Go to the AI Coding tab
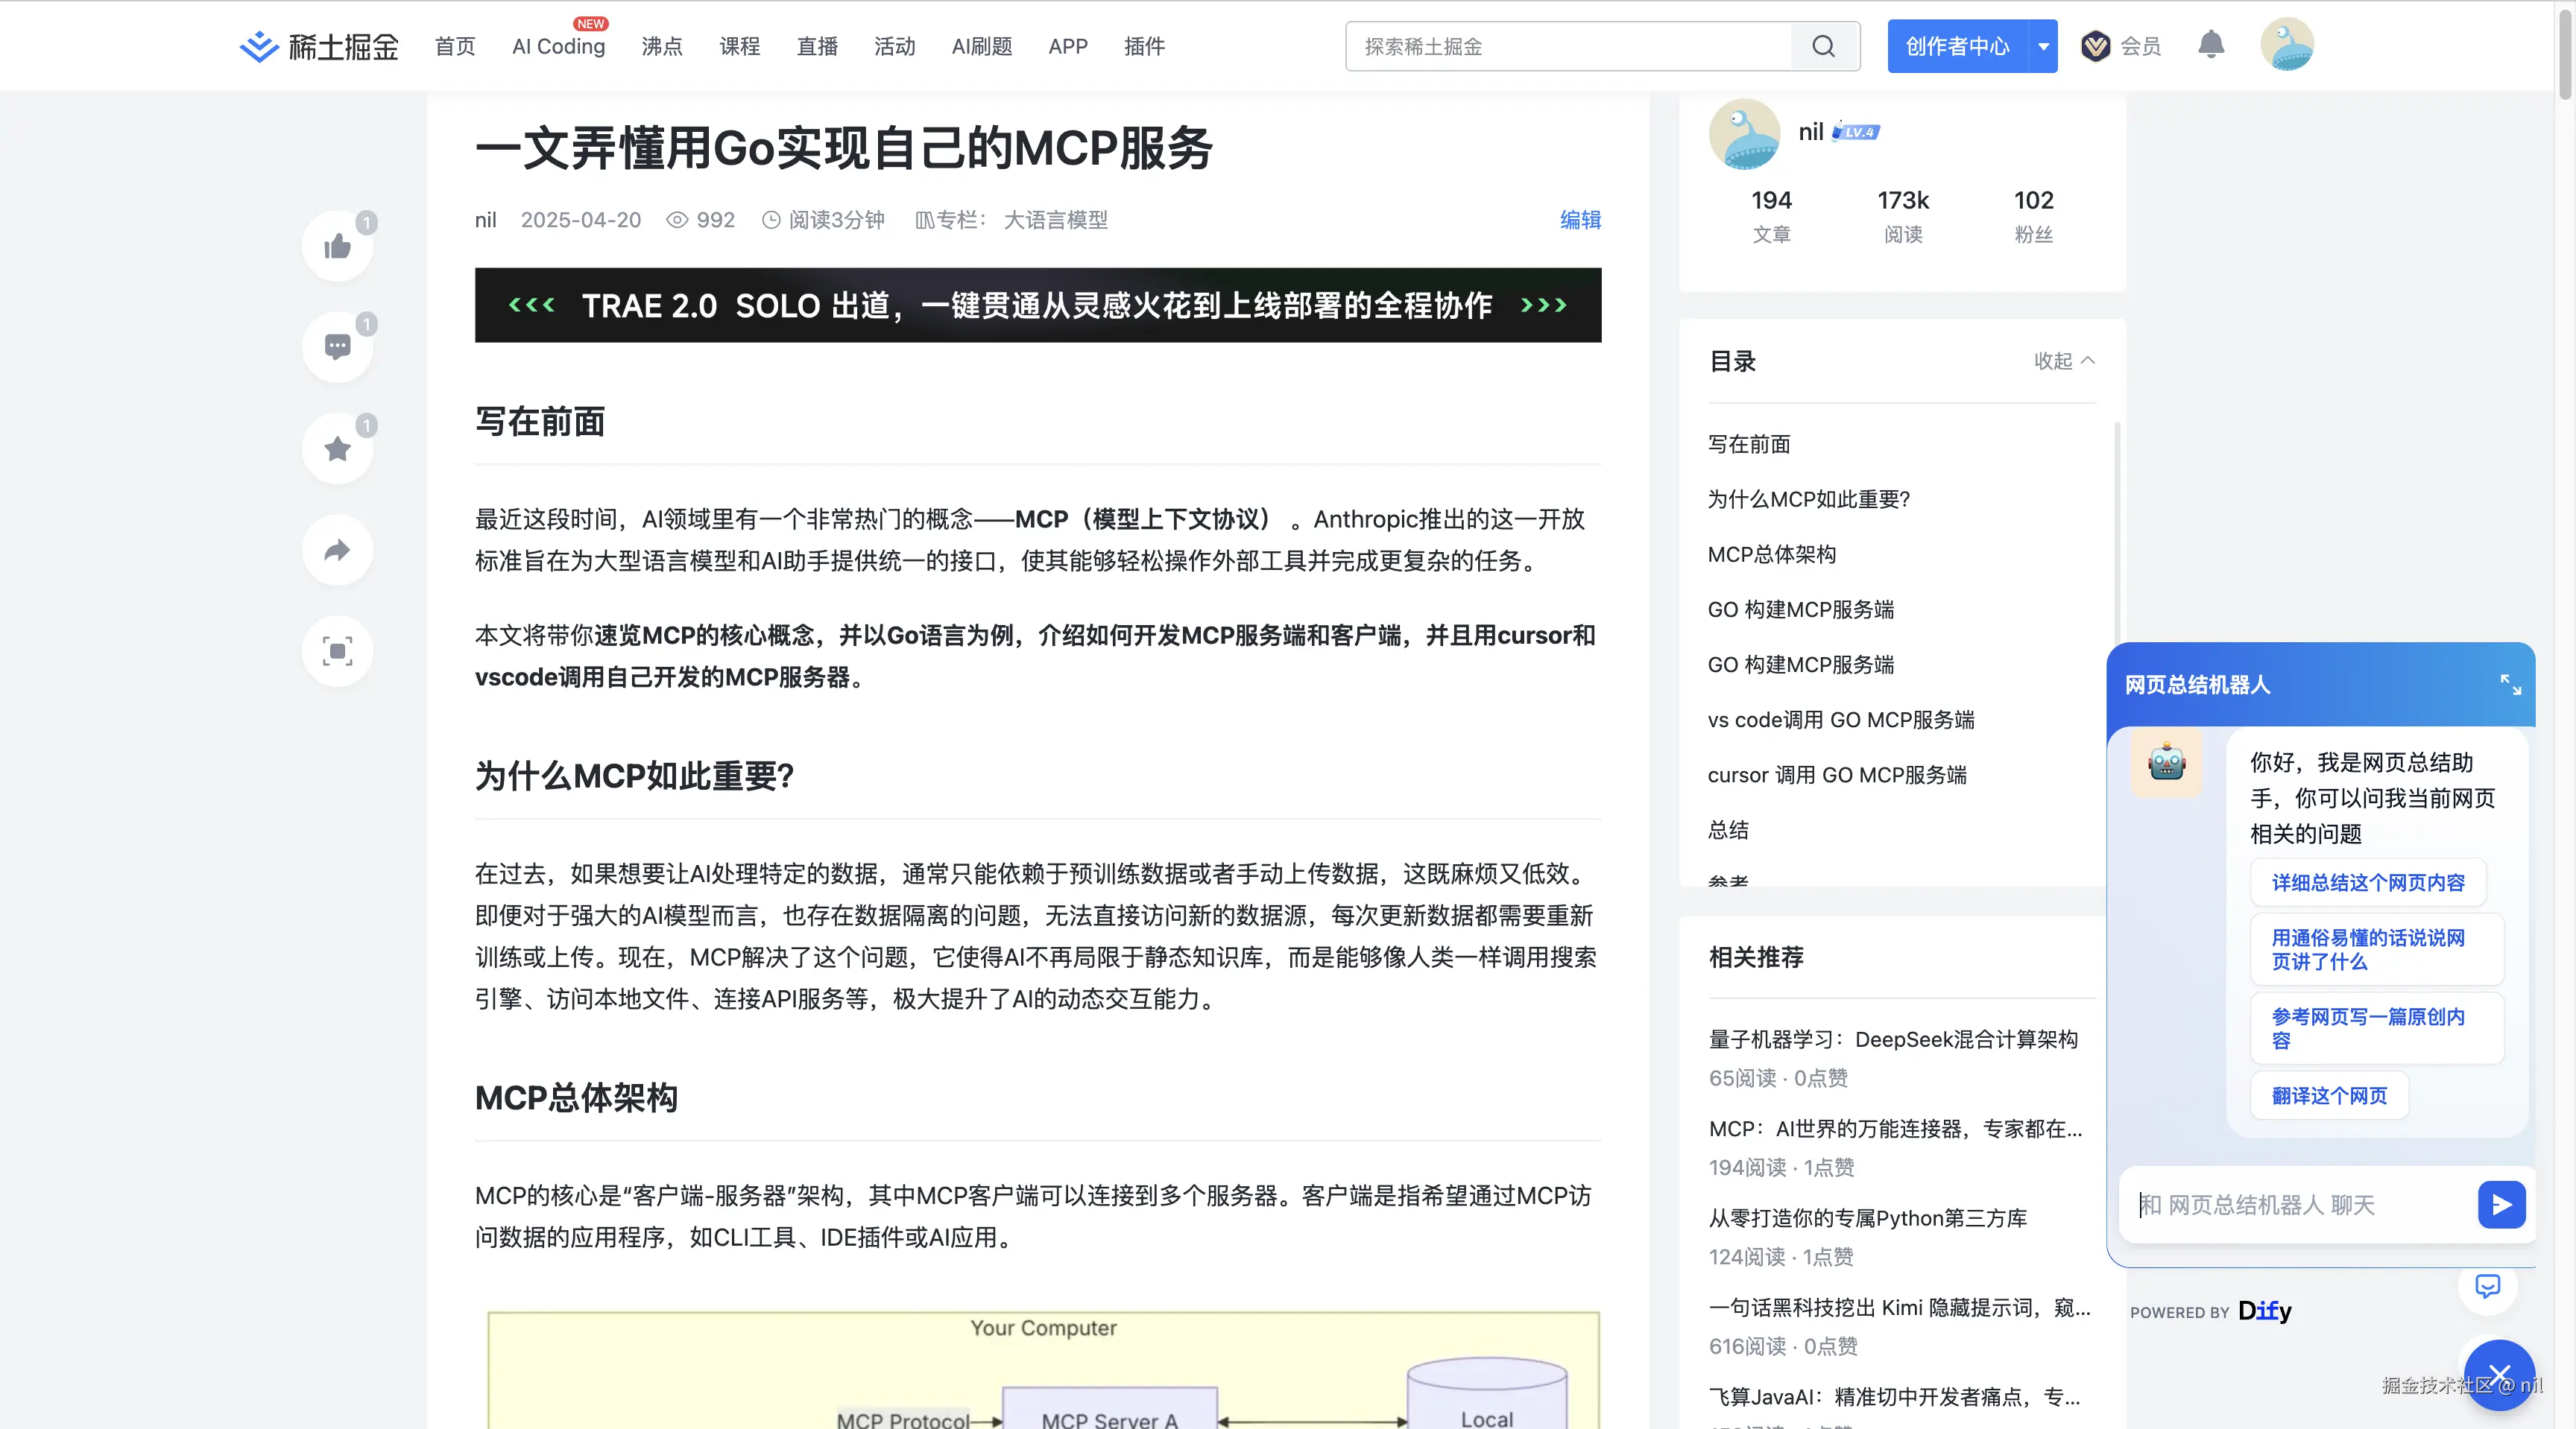The image size is (2576, 1429). pos(558,46)
